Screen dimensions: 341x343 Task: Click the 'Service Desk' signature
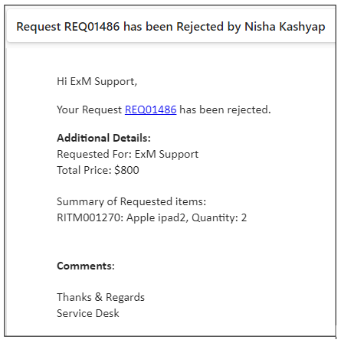[88, 313]
